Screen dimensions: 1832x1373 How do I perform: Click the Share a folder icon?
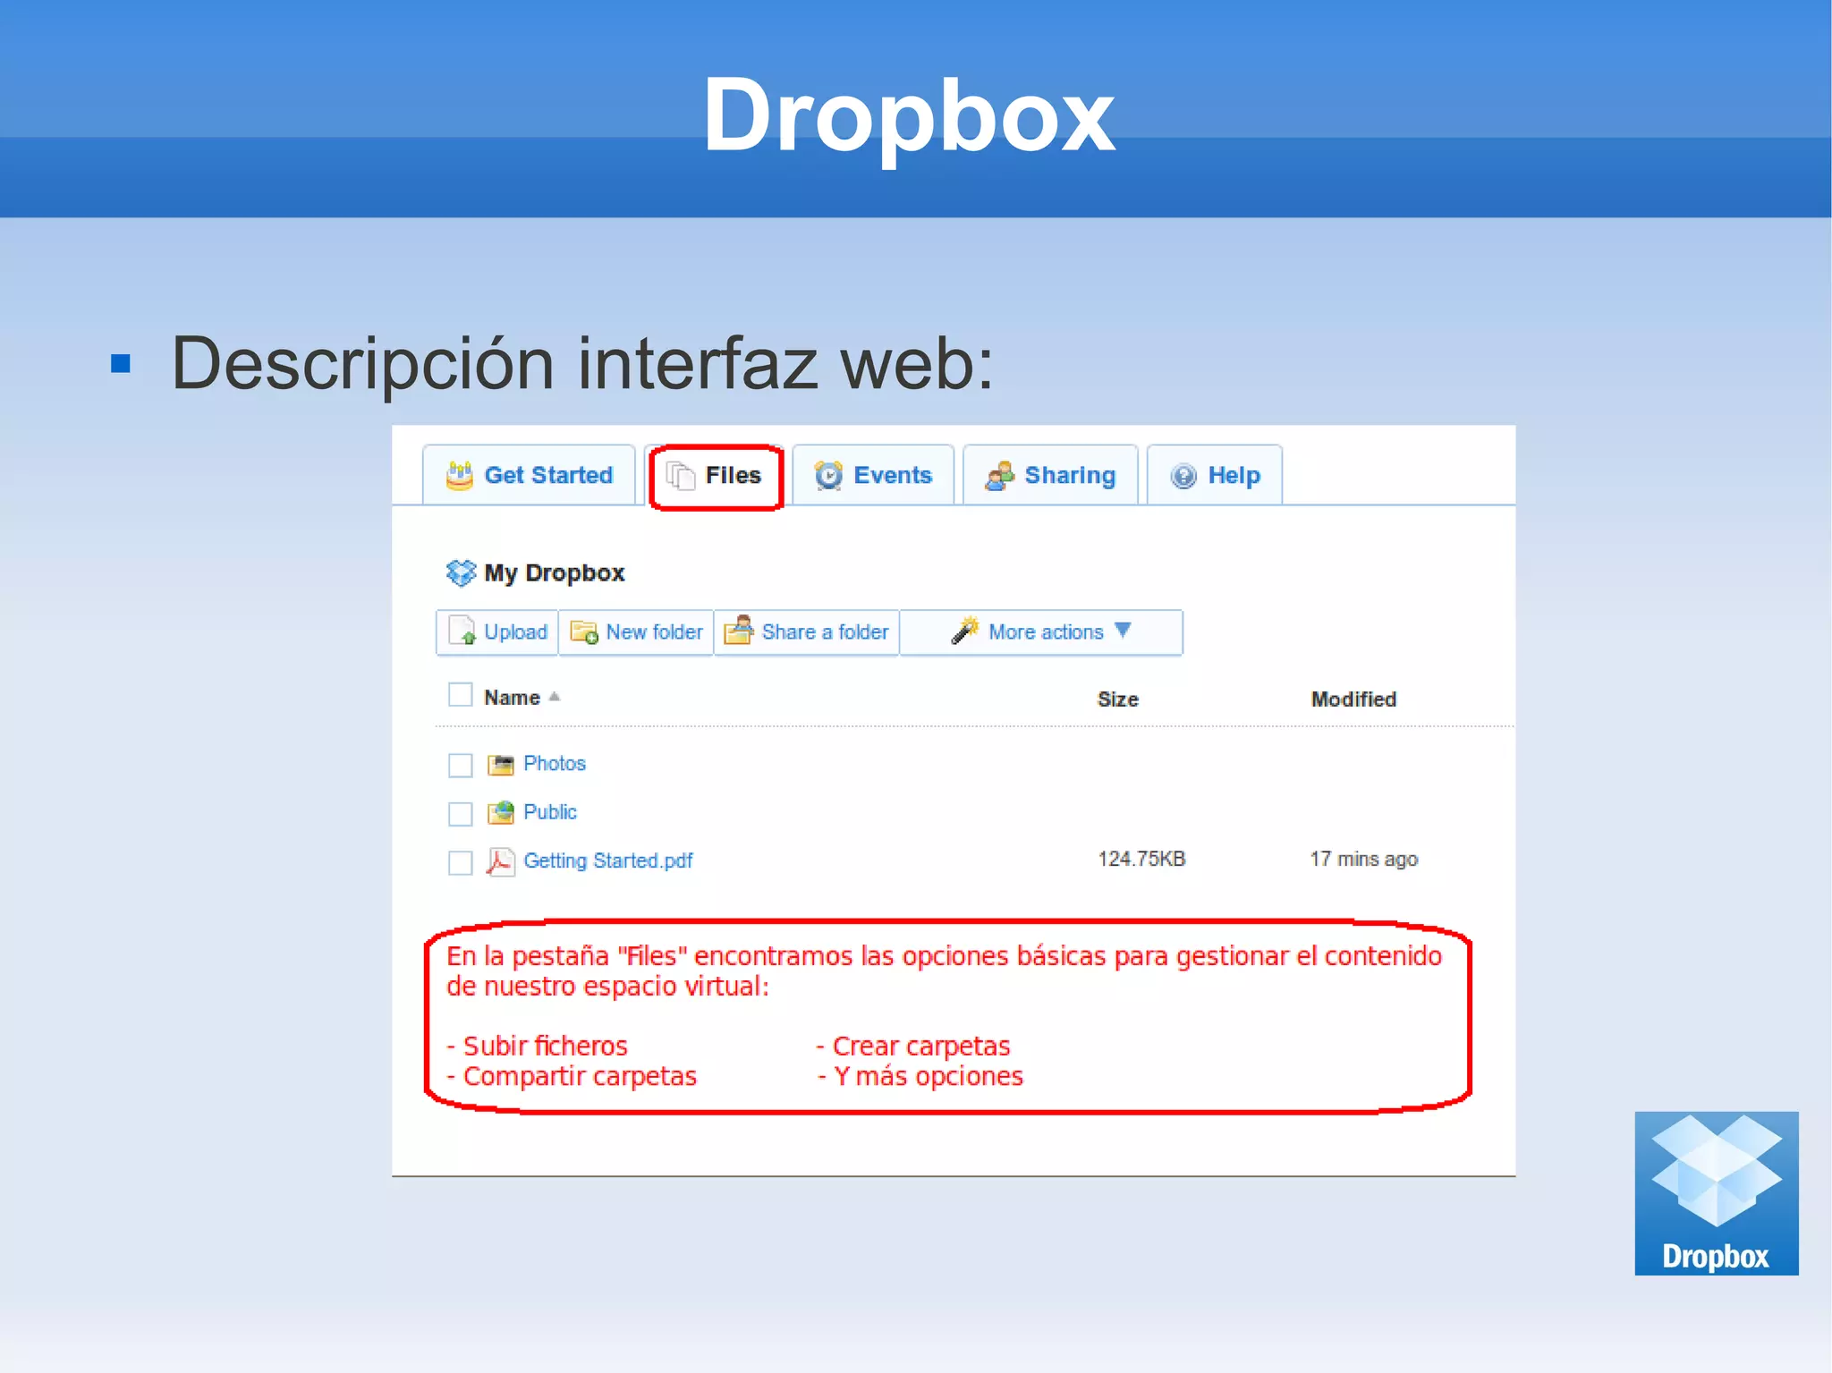point(739,630)
